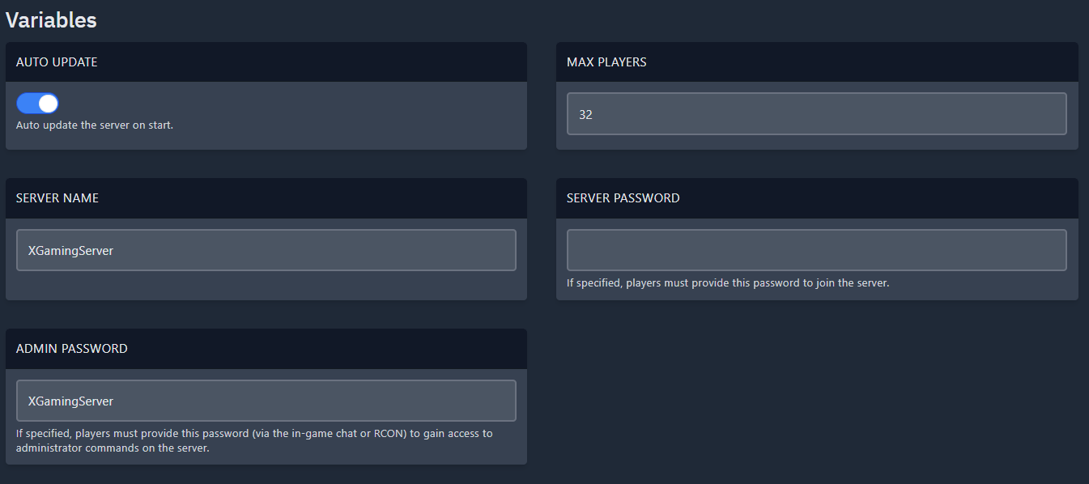Click the RCON admin access description text
Screen dimensions: 1089x484
(x=255, y=439)
